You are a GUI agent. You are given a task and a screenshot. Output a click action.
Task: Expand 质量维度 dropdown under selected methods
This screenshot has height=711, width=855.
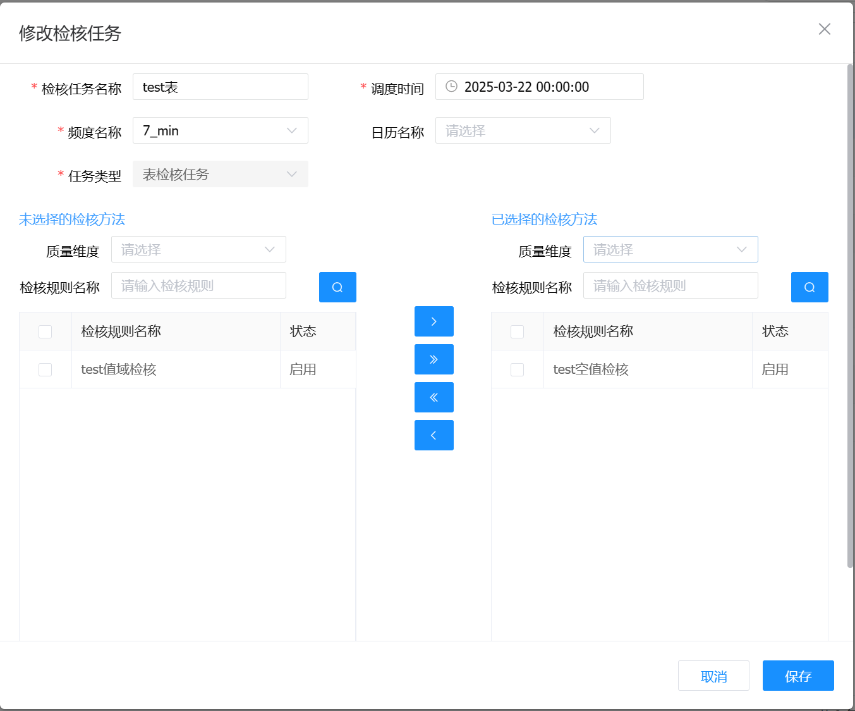coord(670,249)
